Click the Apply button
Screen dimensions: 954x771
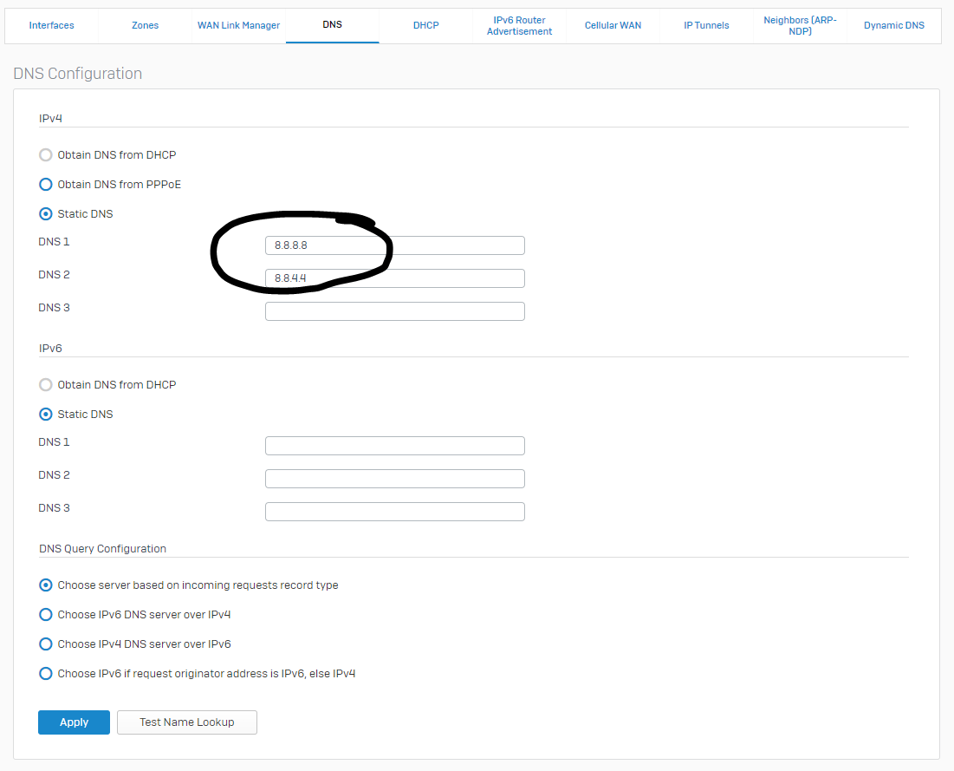(x=75, y=722)
